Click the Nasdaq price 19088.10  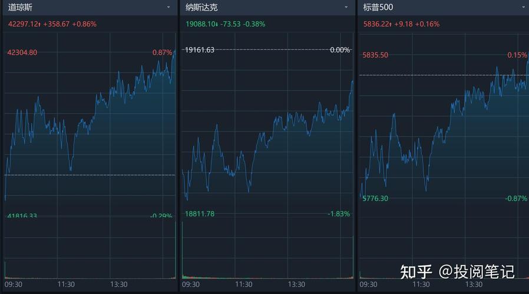200,24
